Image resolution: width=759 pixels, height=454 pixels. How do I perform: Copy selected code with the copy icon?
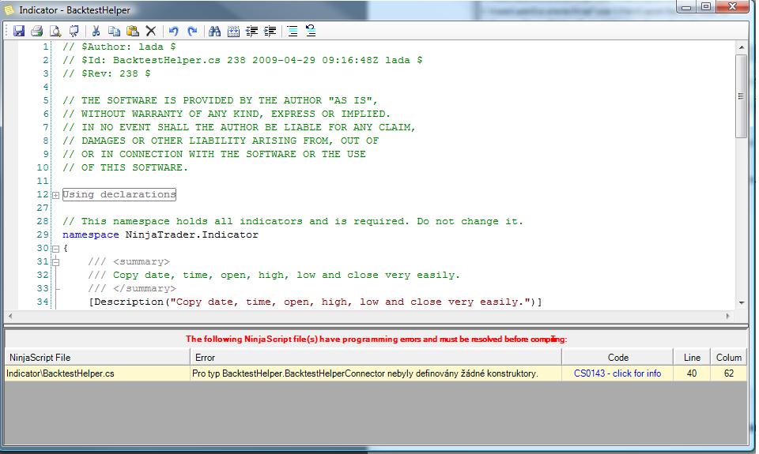click(x=114, y=31)
